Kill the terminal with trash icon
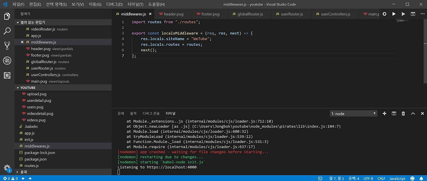 click(403, 114)
